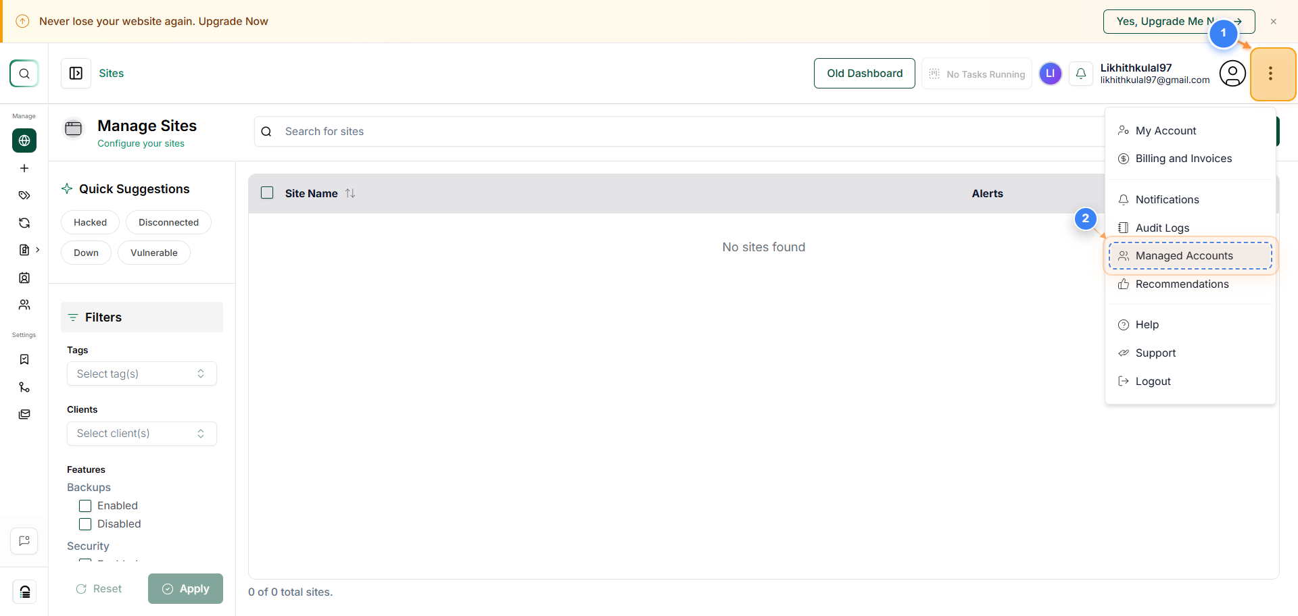The image size is (1298, 616).
Task: Open the sync refresh icon in sidebar
Action: (24, 223)
